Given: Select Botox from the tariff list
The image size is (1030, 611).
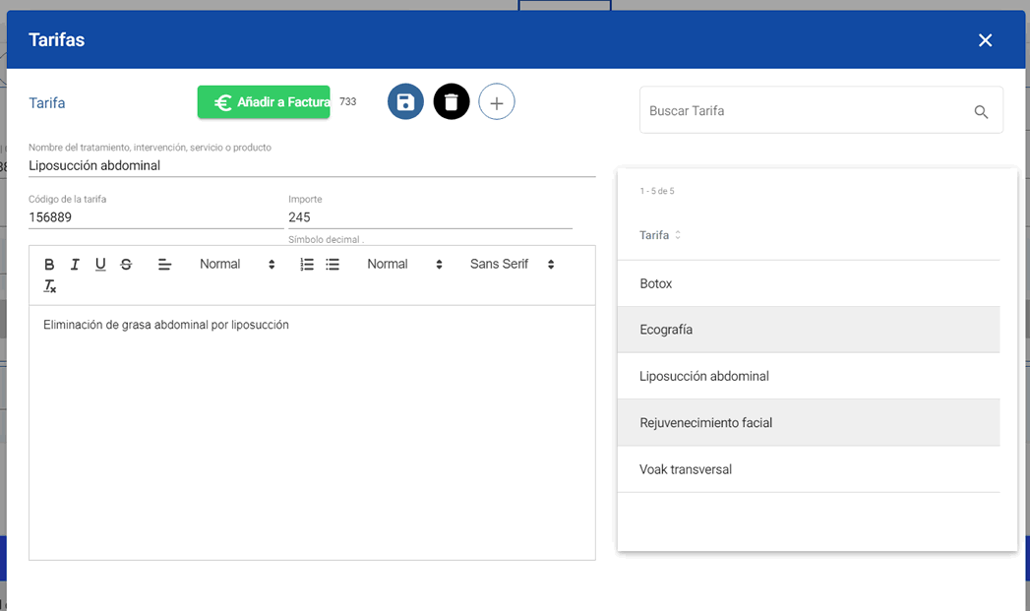Looking at the screenshot, I should (x=656, y=283).
